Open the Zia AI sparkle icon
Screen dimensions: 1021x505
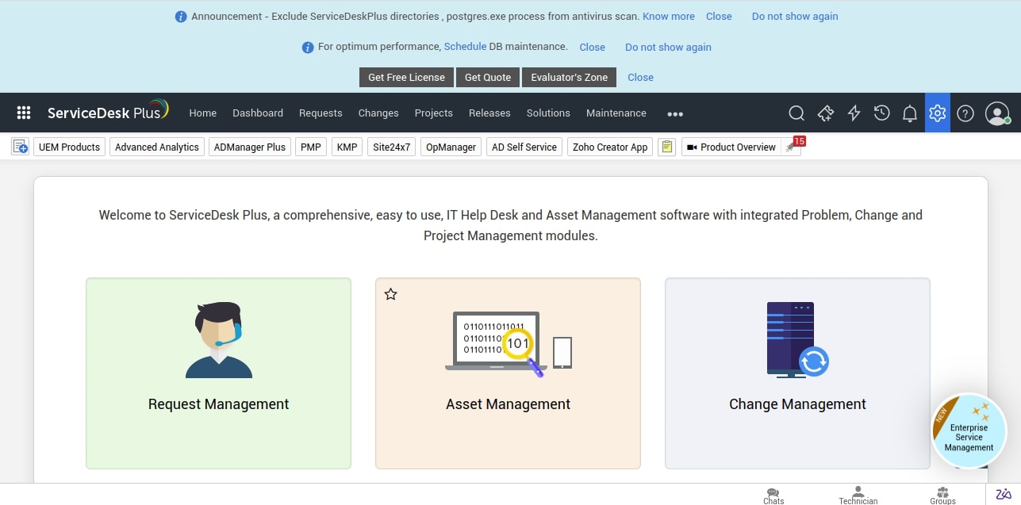[825, 113]
